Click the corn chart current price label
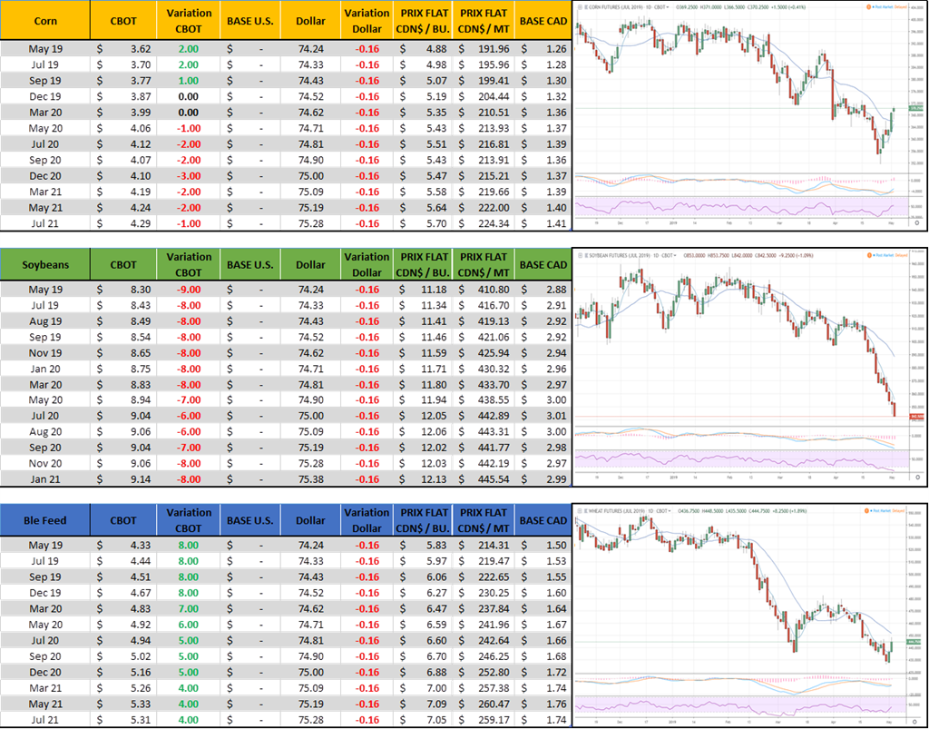 coord(914,108)
